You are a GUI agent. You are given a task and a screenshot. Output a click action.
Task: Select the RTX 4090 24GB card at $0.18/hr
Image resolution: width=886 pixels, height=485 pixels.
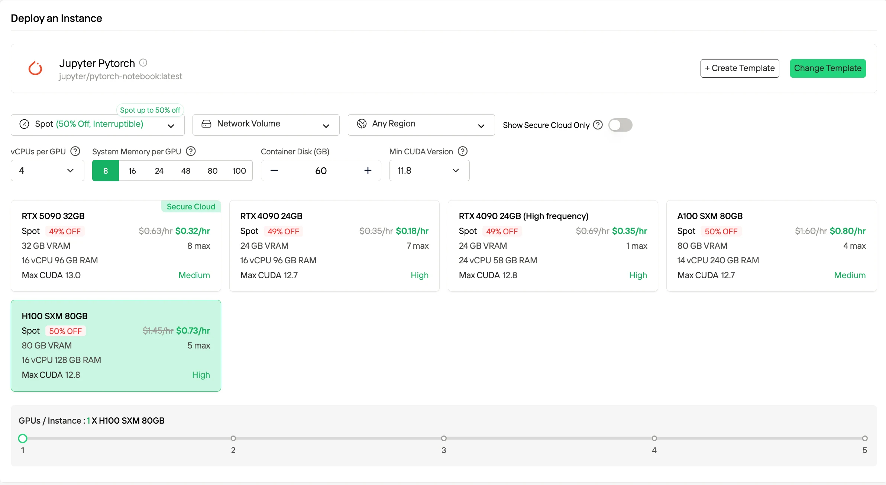tap(334, 246)
